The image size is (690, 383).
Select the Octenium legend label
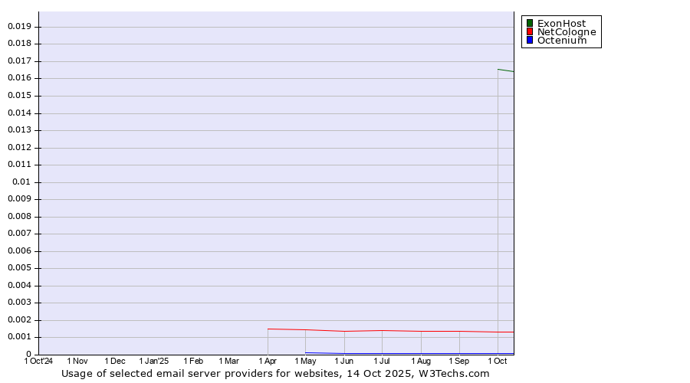tap(561, 41)
